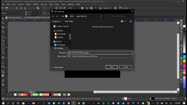Select the Transparency tool
Viewport: 187px width, 105px height.
(x=3, y=76)
